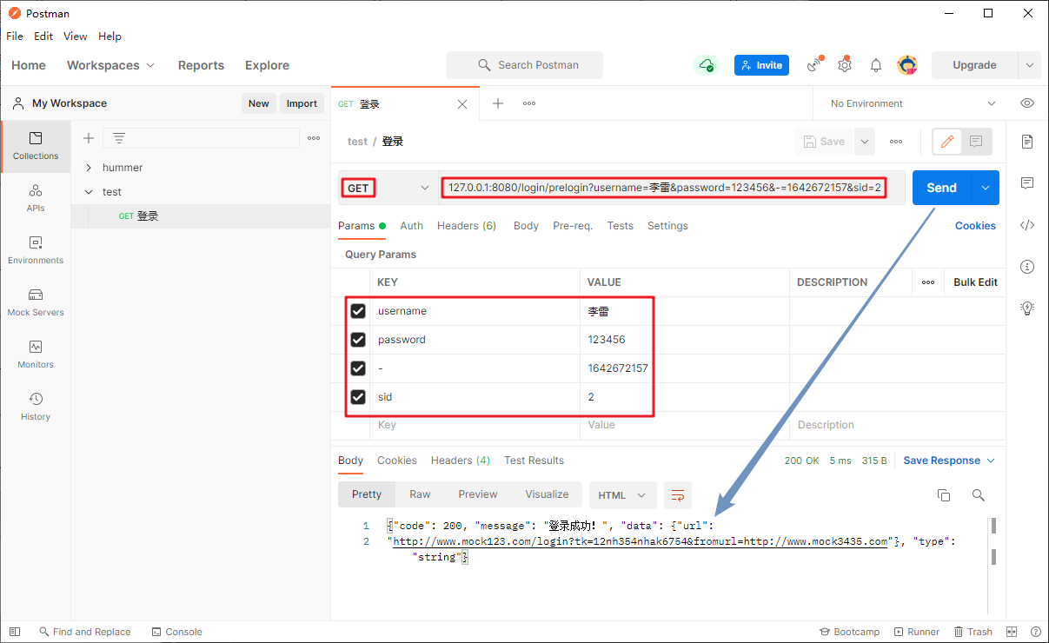The width and height of the screenshot is (1049, 643).
Task: Open the GET method dropdown
Action: pyautogui.click(x=388, y=188)
